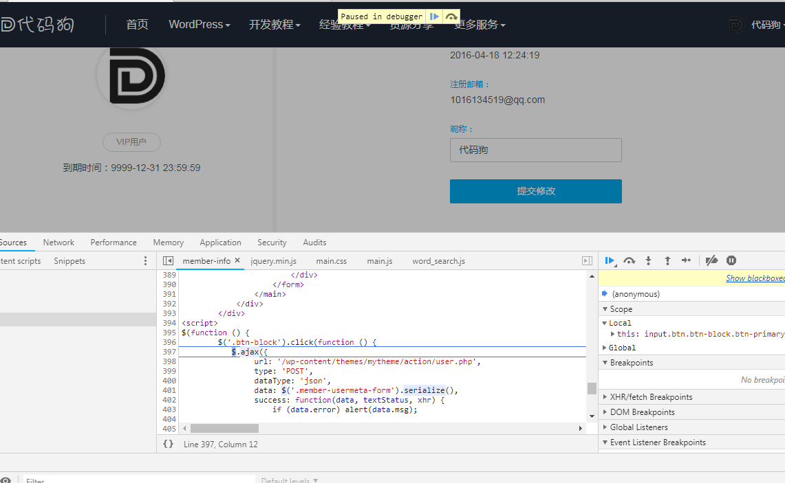Step over button in Paused in debugger overlay
This screenshot has height=483, width=785.
(451, 16)
